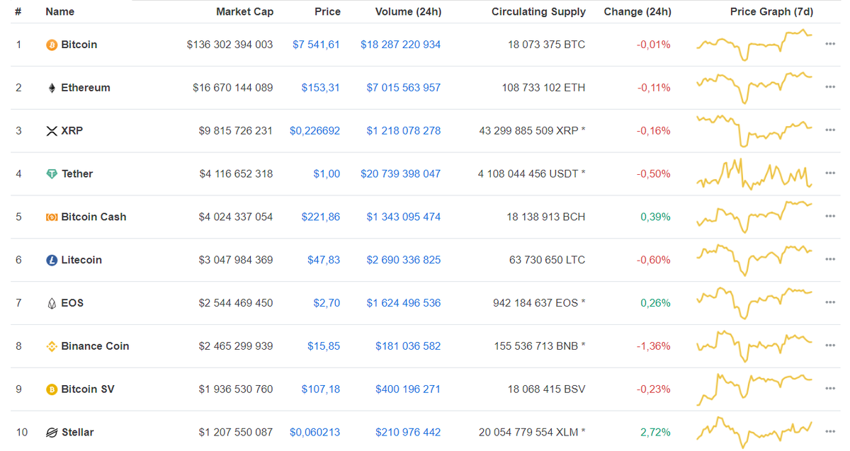Open the Bitcoin Cash name link
This screenshot has width=850, height=451.
tap(94, 217)
